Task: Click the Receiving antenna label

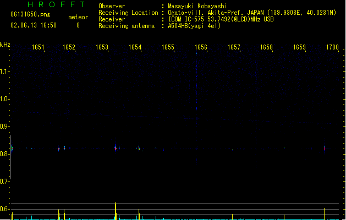Action: point(127,26)
